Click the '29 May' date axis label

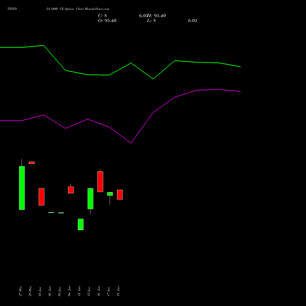click(x=30, y=291)
